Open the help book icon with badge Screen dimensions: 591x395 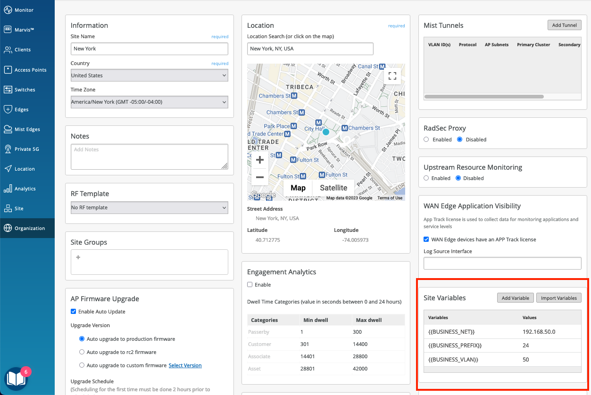point(16,379)
